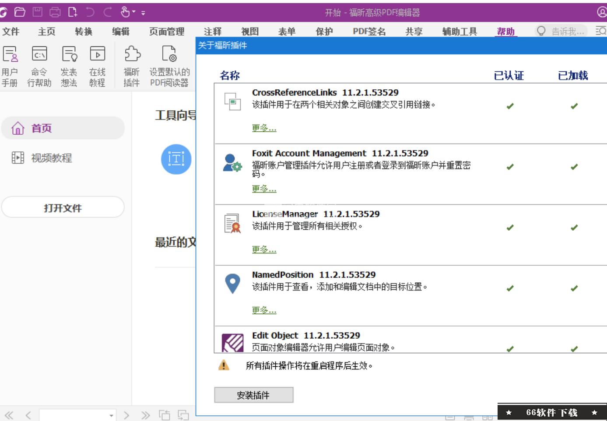Viewport: 607px width, 421px height.
Task: Click the 已加载 (Loaded) column header
Action: [x=573, y=75]
